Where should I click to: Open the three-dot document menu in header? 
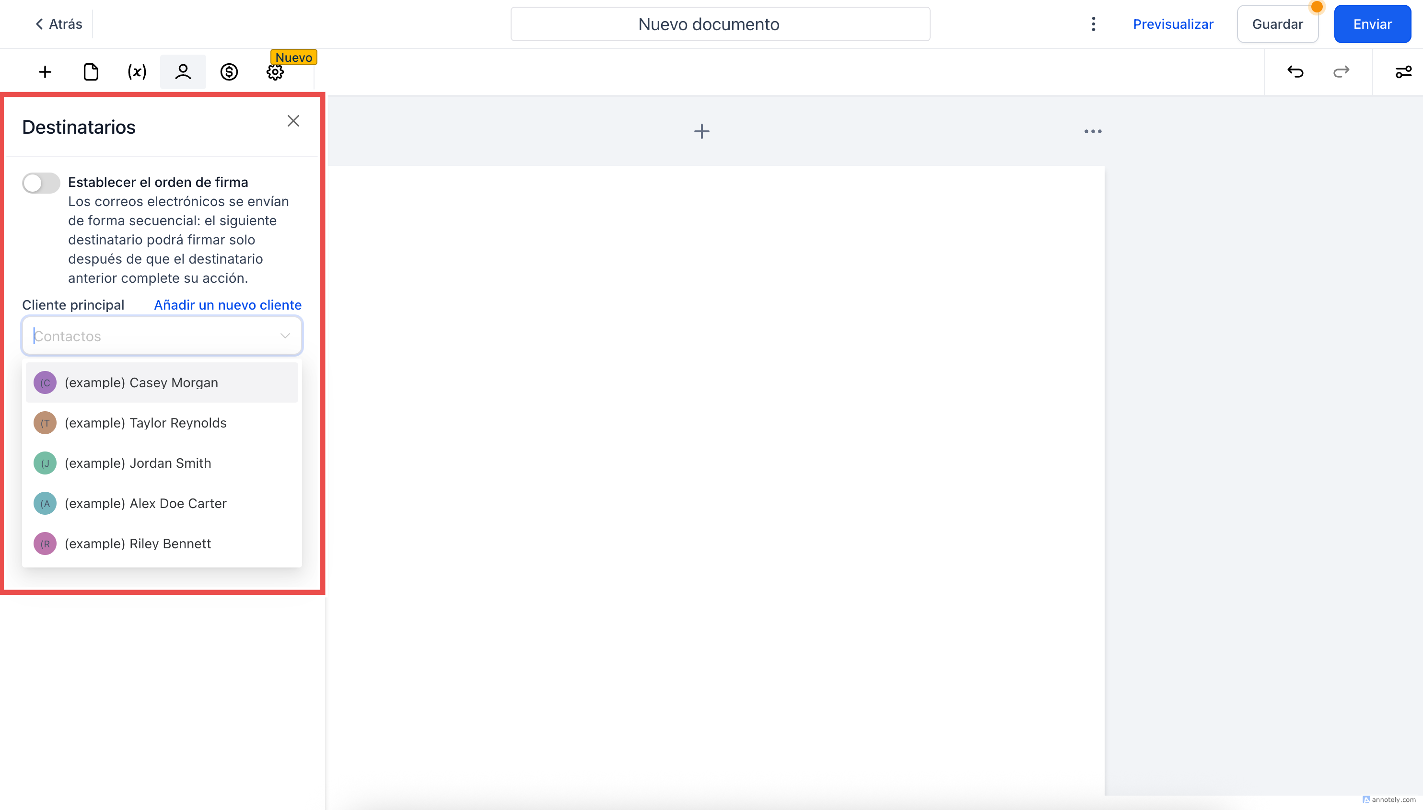click(x=1093, y=24)
